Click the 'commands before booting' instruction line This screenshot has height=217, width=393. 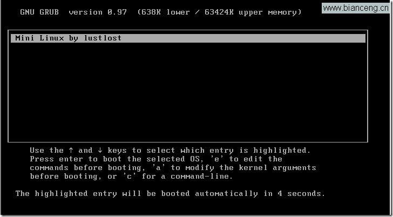173,168
